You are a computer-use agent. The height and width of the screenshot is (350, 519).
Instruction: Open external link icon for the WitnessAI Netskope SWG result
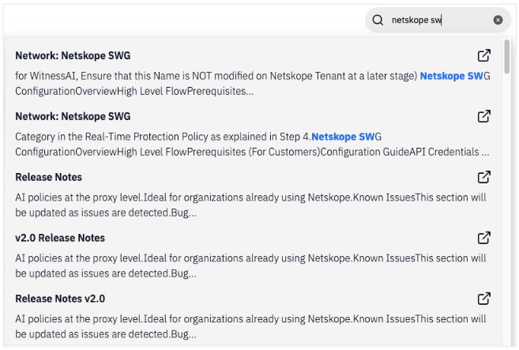(x=484, y=55)
